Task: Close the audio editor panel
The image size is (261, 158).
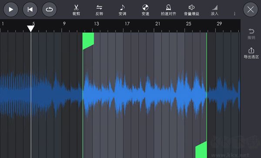Action: click(251, 10)
